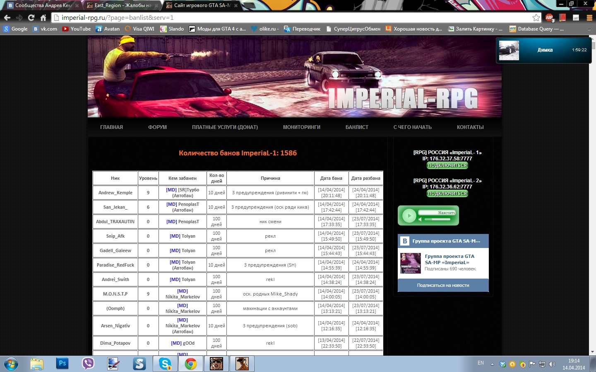Viewport: 596px width, 372px height.
Task: Open the Chrome hamburger menu
Action: tap(589, 17)
